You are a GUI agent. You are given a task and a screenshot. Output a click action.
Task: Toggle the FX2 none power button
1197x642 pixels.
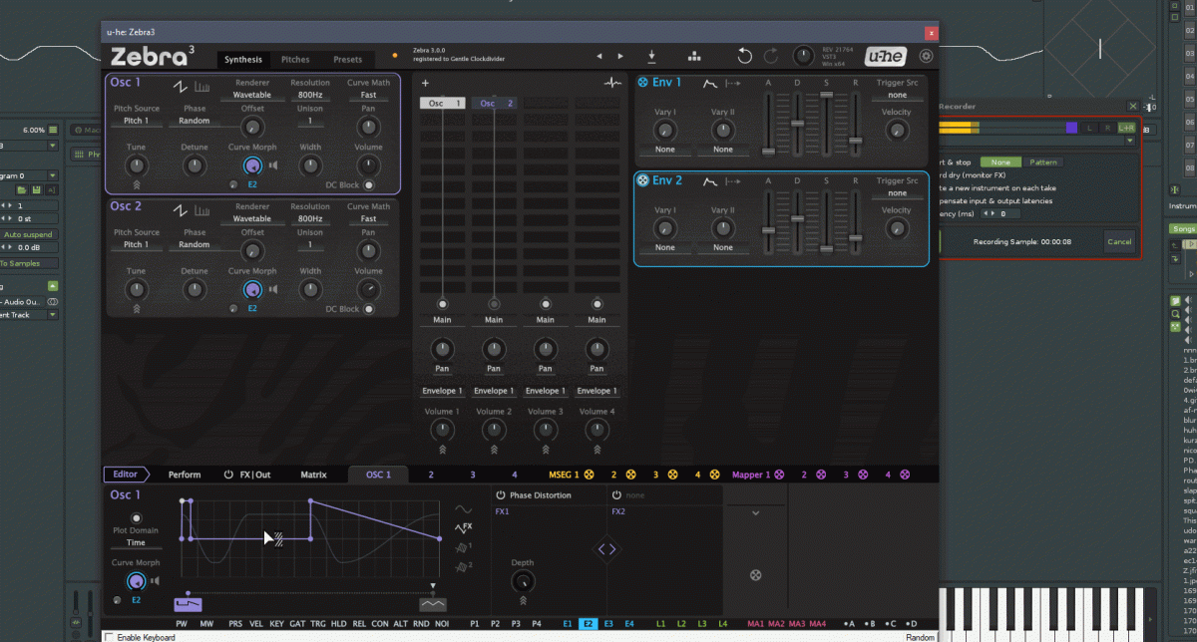[616, 495]
